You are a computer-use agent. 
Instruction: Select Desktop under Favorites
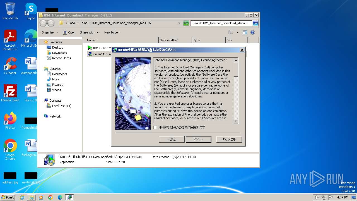coord(57,47)
